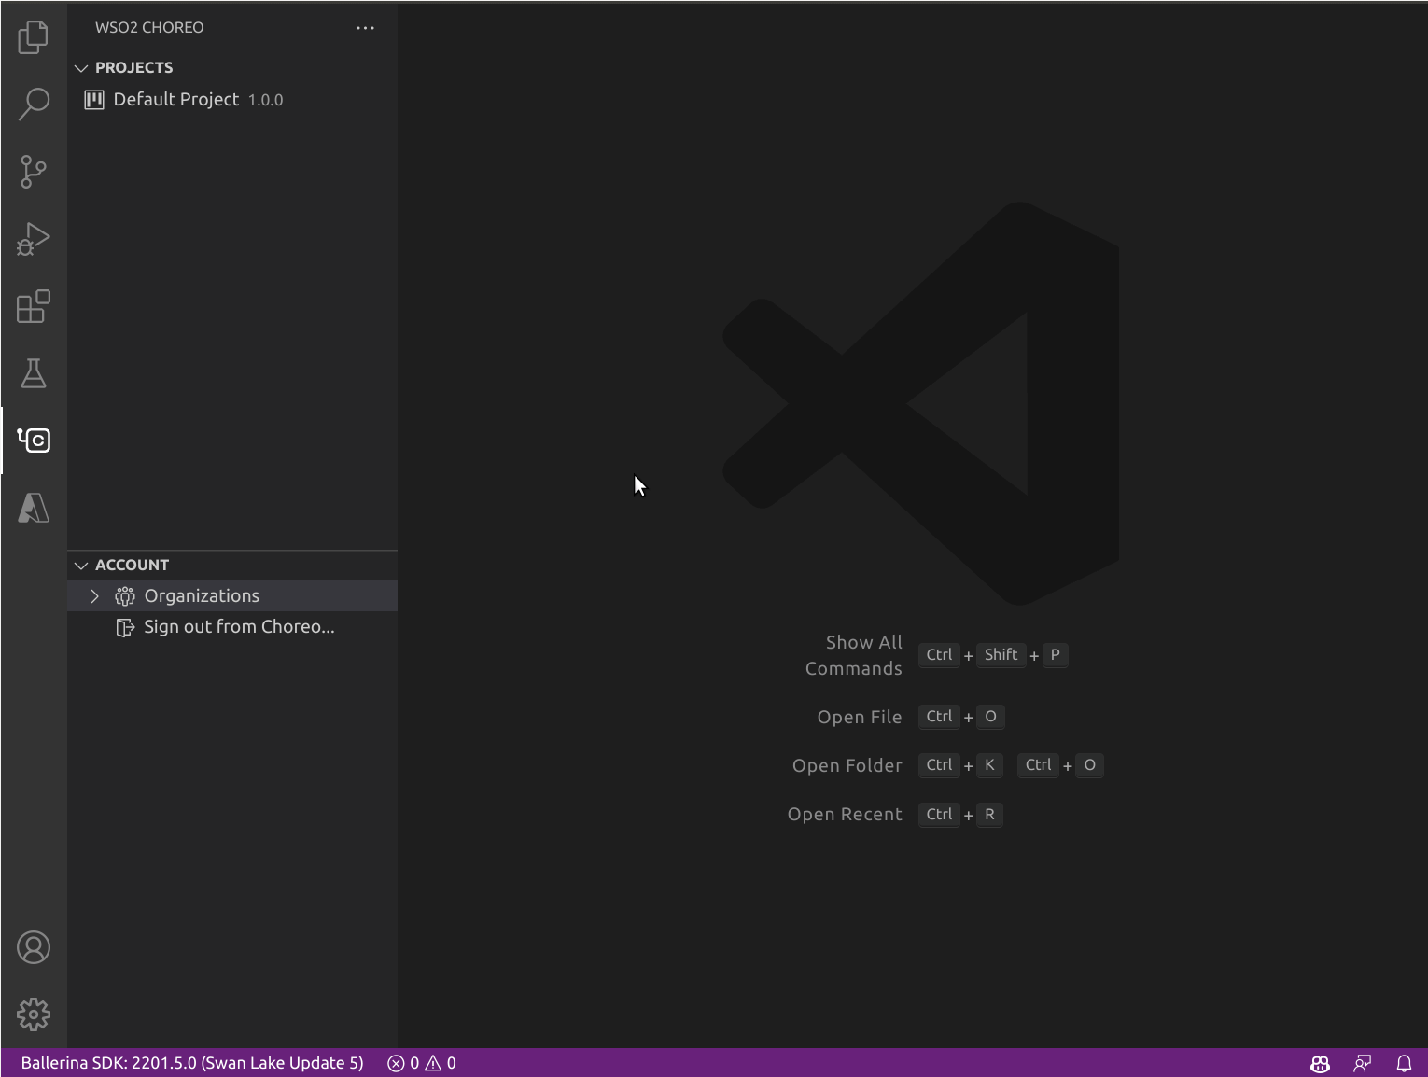
Task: Click the WSO2 CHOREO panel title
Action: tap(149, 28)
